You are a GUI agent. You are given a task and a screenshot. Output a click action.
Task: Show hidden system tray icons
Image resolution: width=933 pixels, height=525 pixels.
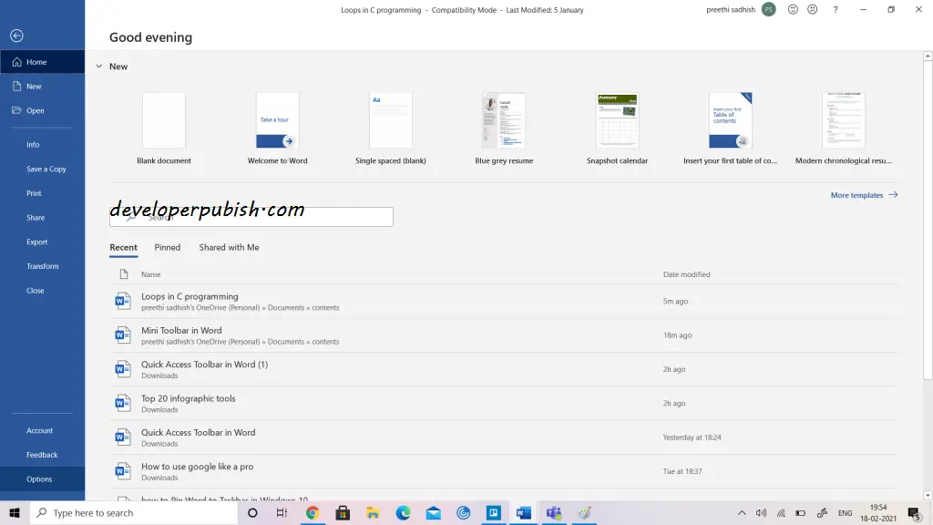point(742,512)
